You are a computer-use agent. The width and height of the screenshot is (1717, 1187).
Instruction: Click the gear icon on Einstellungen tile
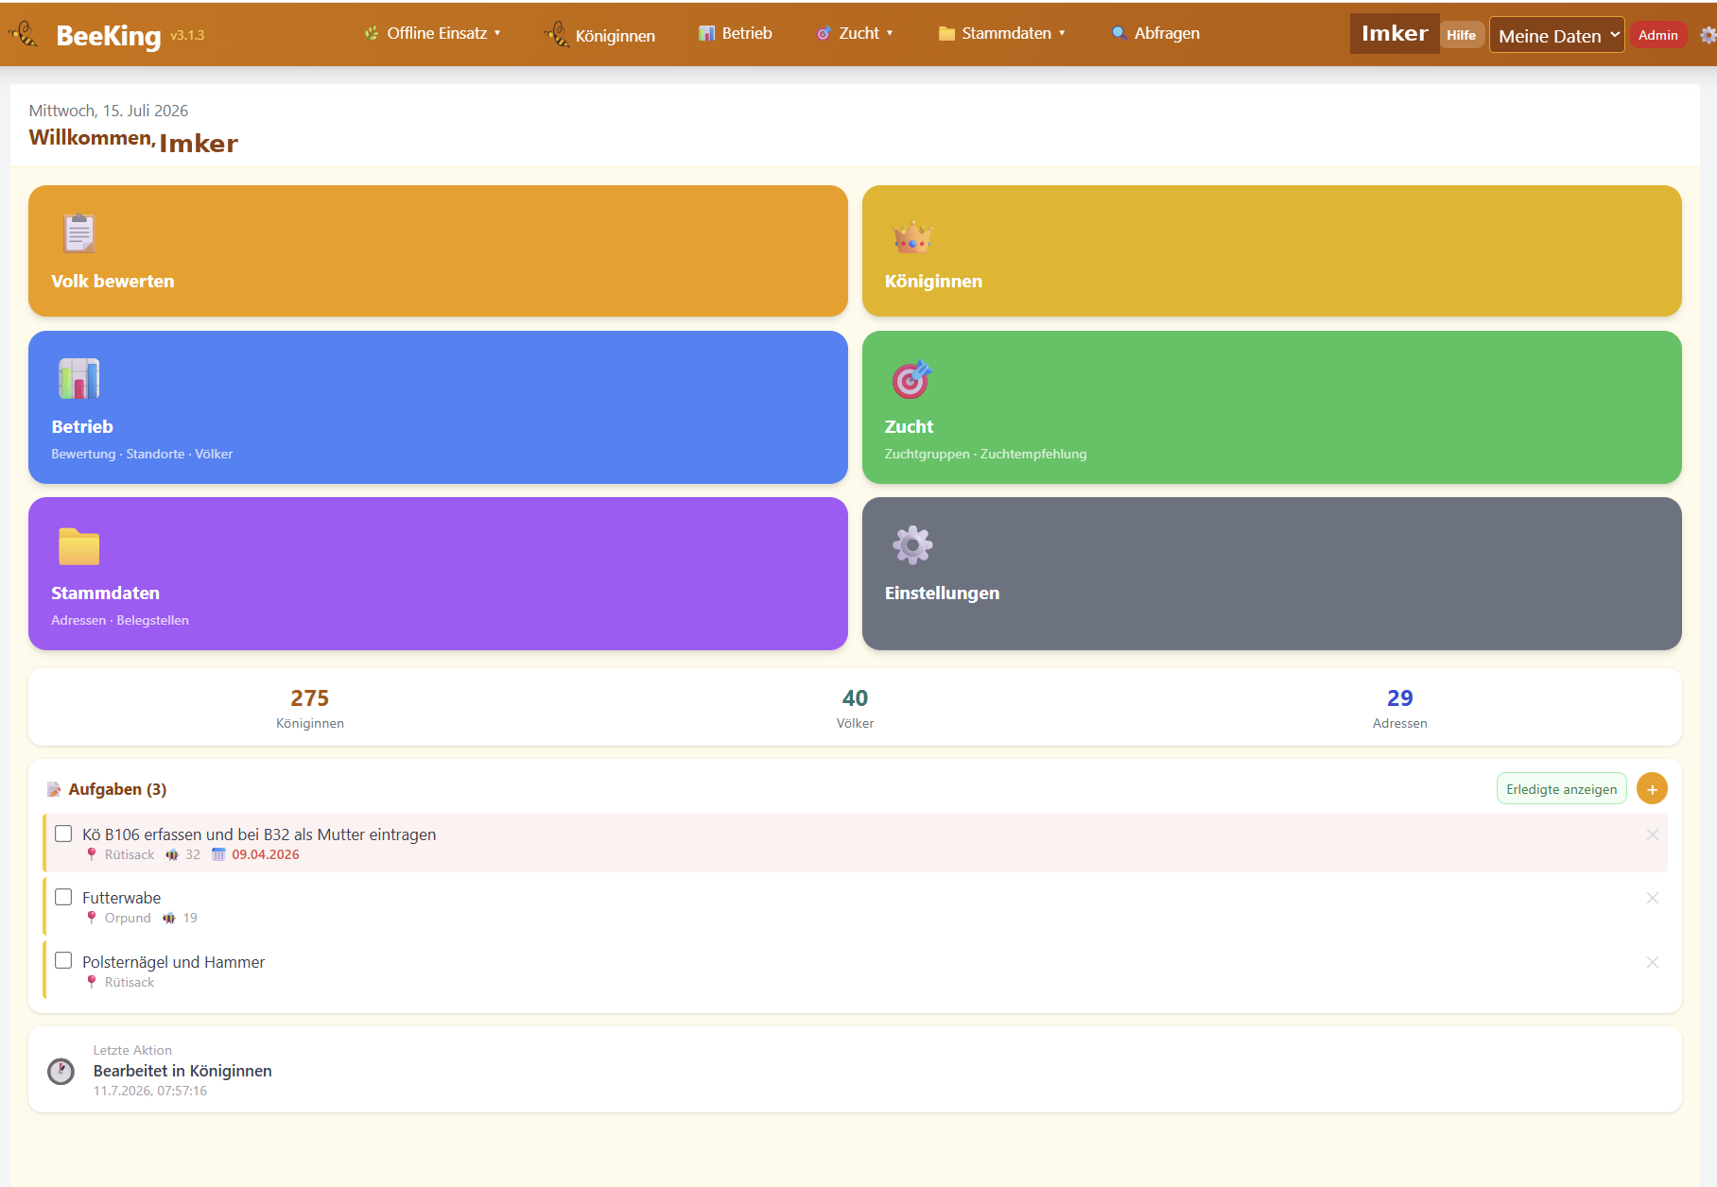pos(912,545)
